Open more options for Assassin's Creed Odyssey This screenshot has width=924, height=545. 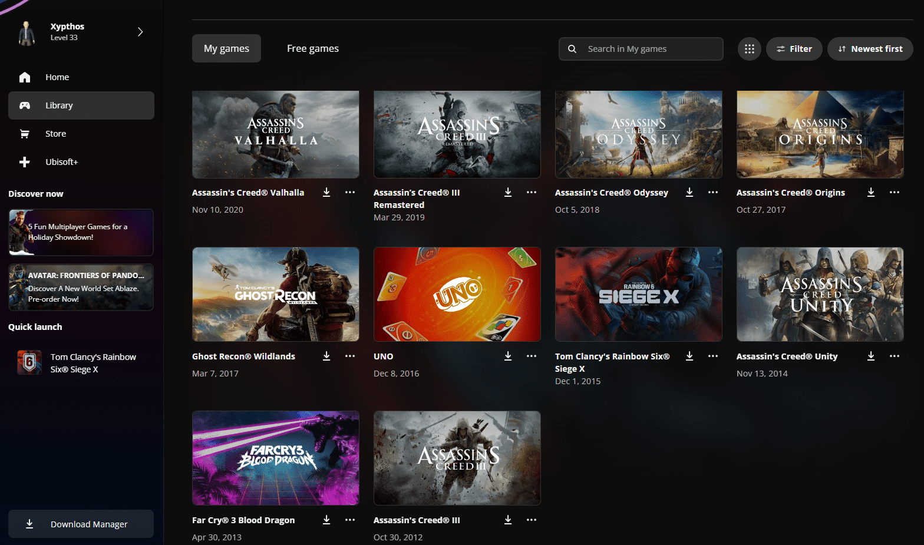point(713,193)
